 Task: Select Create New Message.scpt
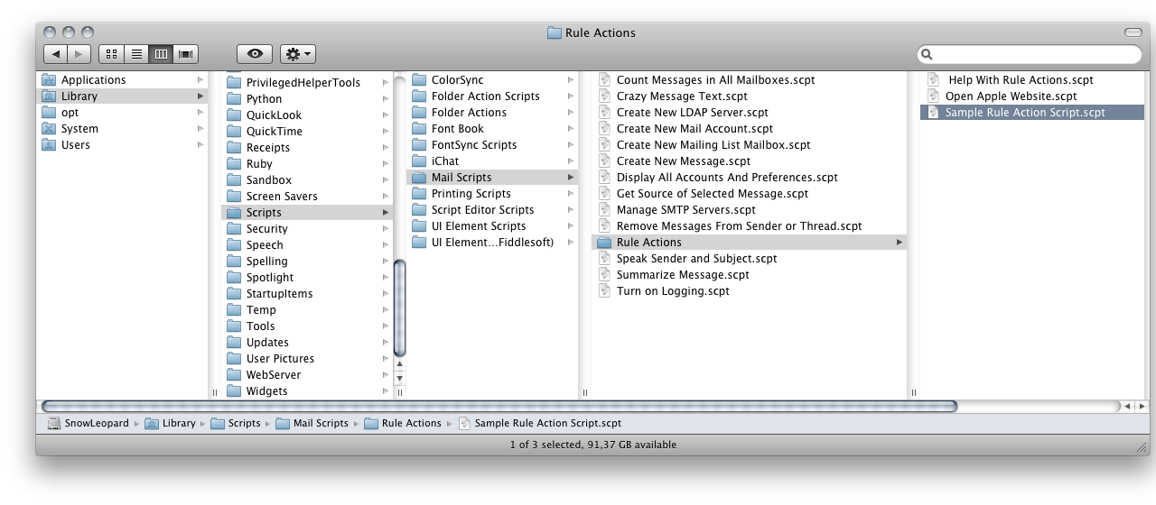click(684, 161)
